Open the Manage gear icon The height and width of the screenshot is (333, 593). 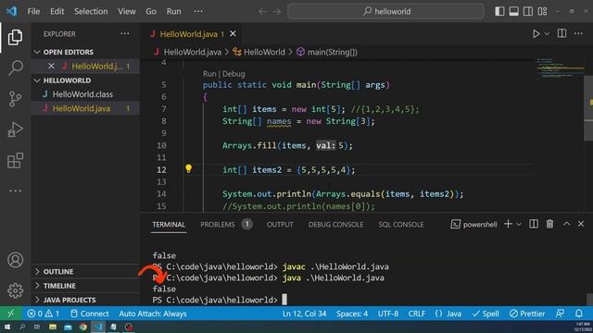click(15, 290)
